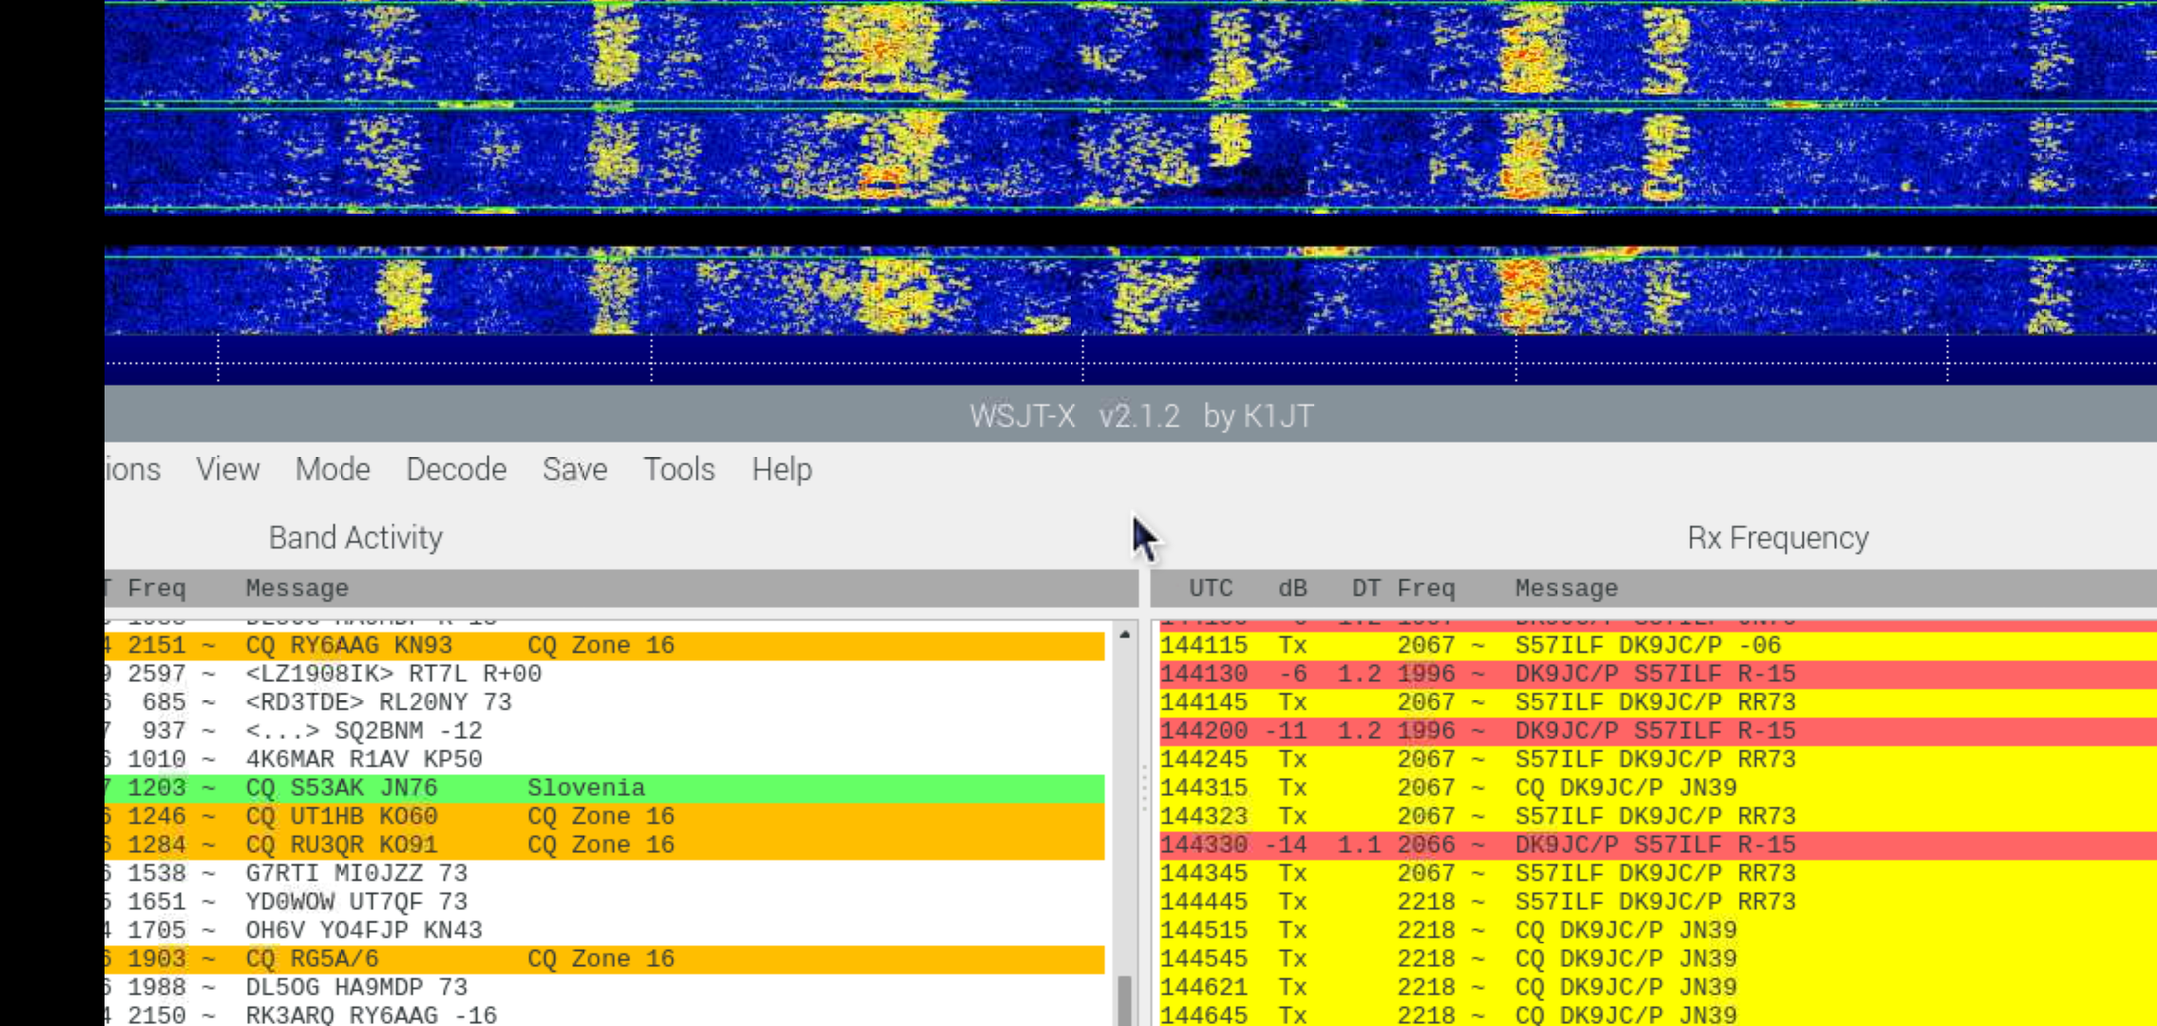Image resolution: width=2157 pixels, height=1026 pixels.
Task: Select the <RD3TDE> RL20NY 73 row
Action: pyautogui.click(x=604, y=703)
